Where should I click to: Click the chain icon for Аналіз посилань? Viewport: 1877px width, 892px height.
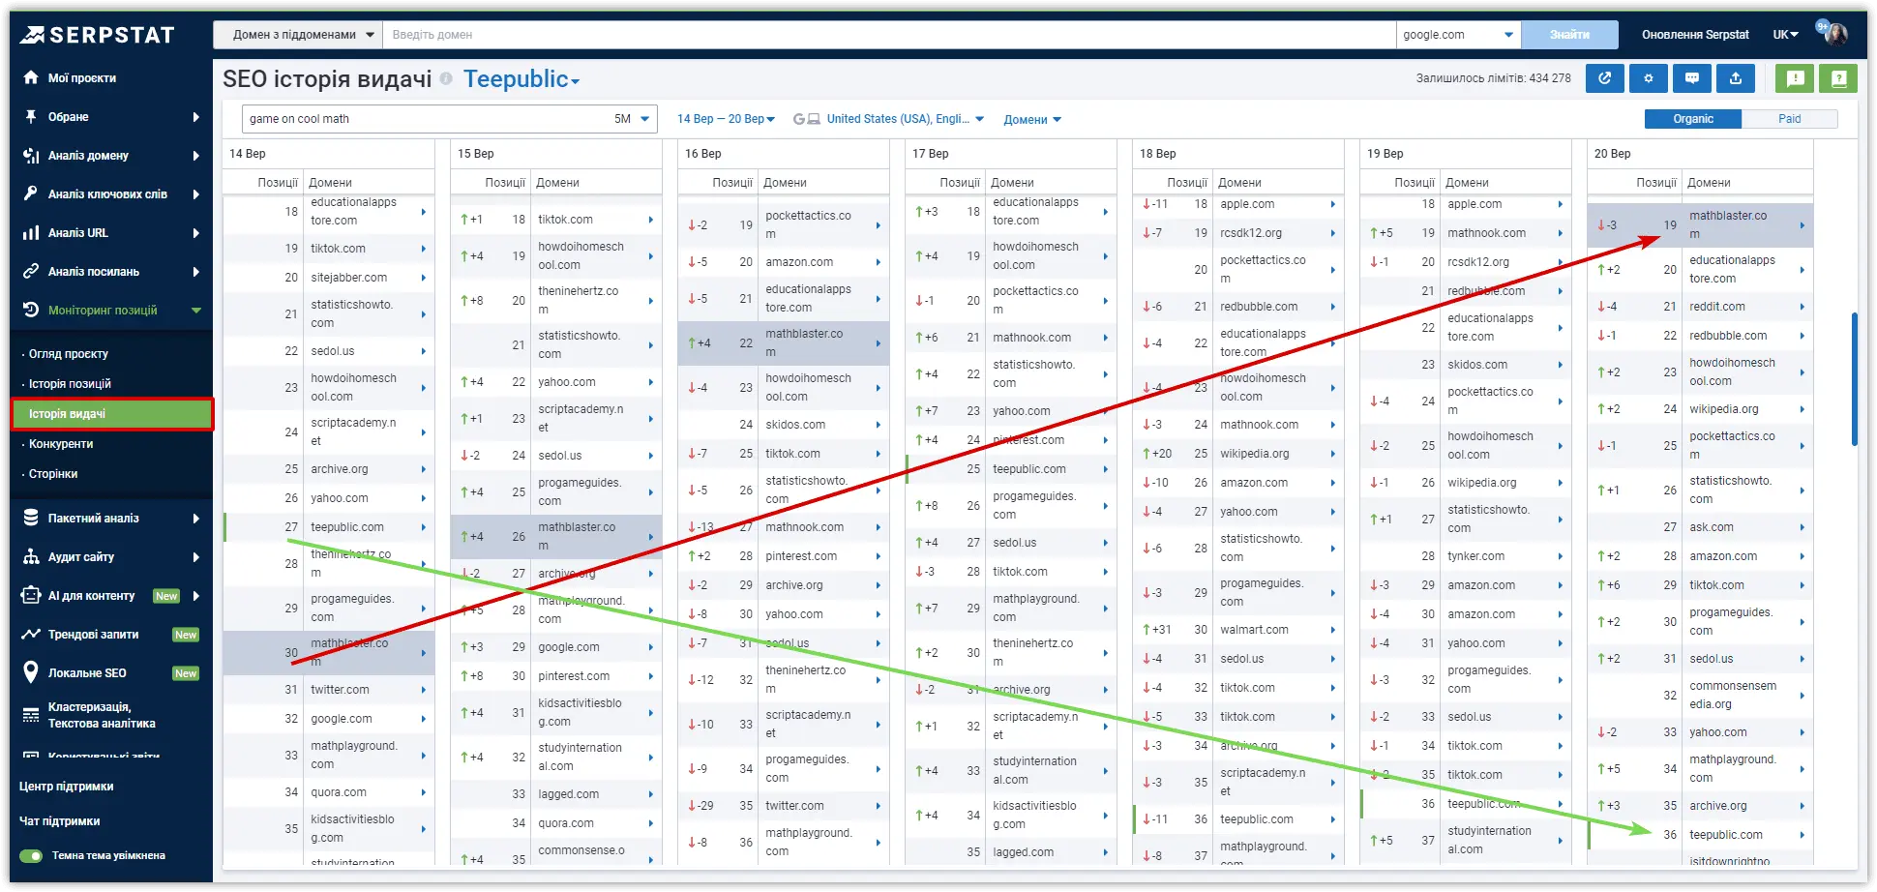(x=31, y=271)
